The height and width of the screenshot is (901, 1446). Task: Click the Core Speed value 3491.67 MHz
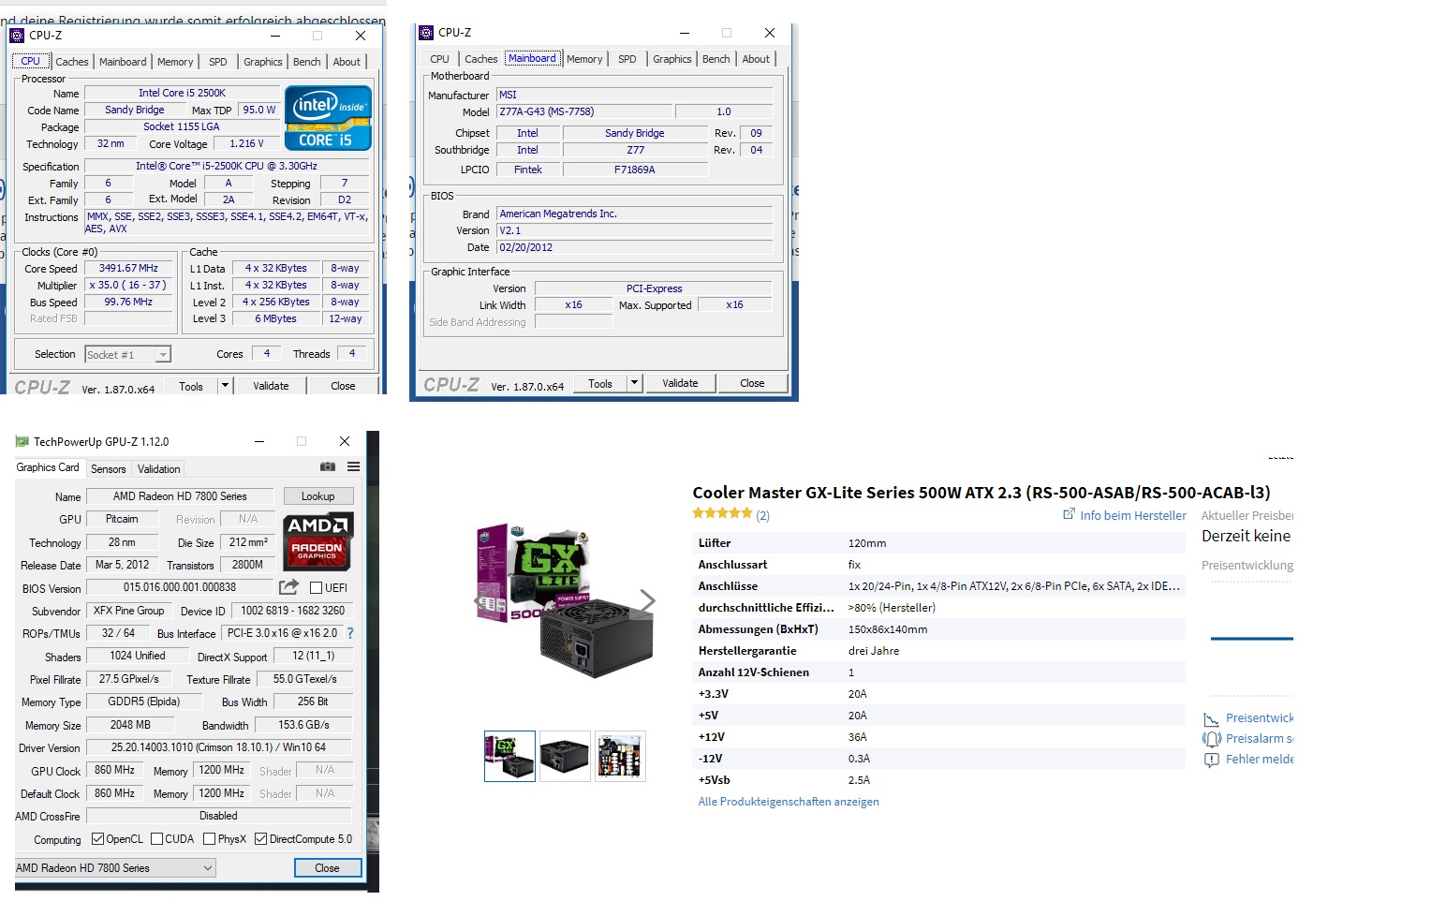(x=129, y=268)
